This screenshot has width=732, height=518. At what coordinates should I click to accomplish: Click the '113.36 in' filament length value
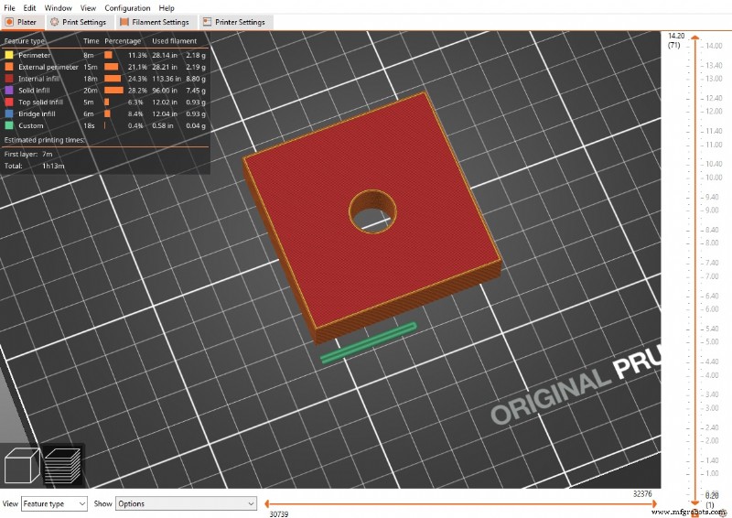point(167,79)
